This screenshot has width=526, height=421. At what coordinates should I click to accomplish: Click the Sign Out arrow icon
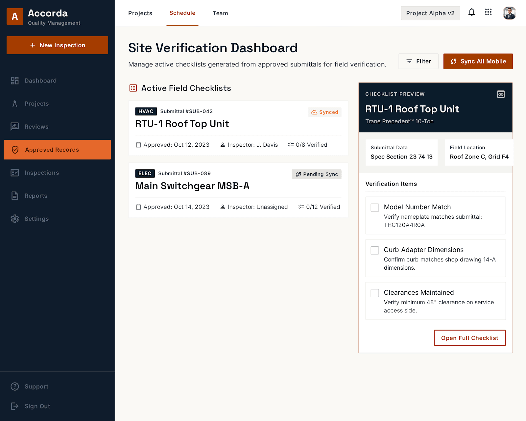[15, 406]
